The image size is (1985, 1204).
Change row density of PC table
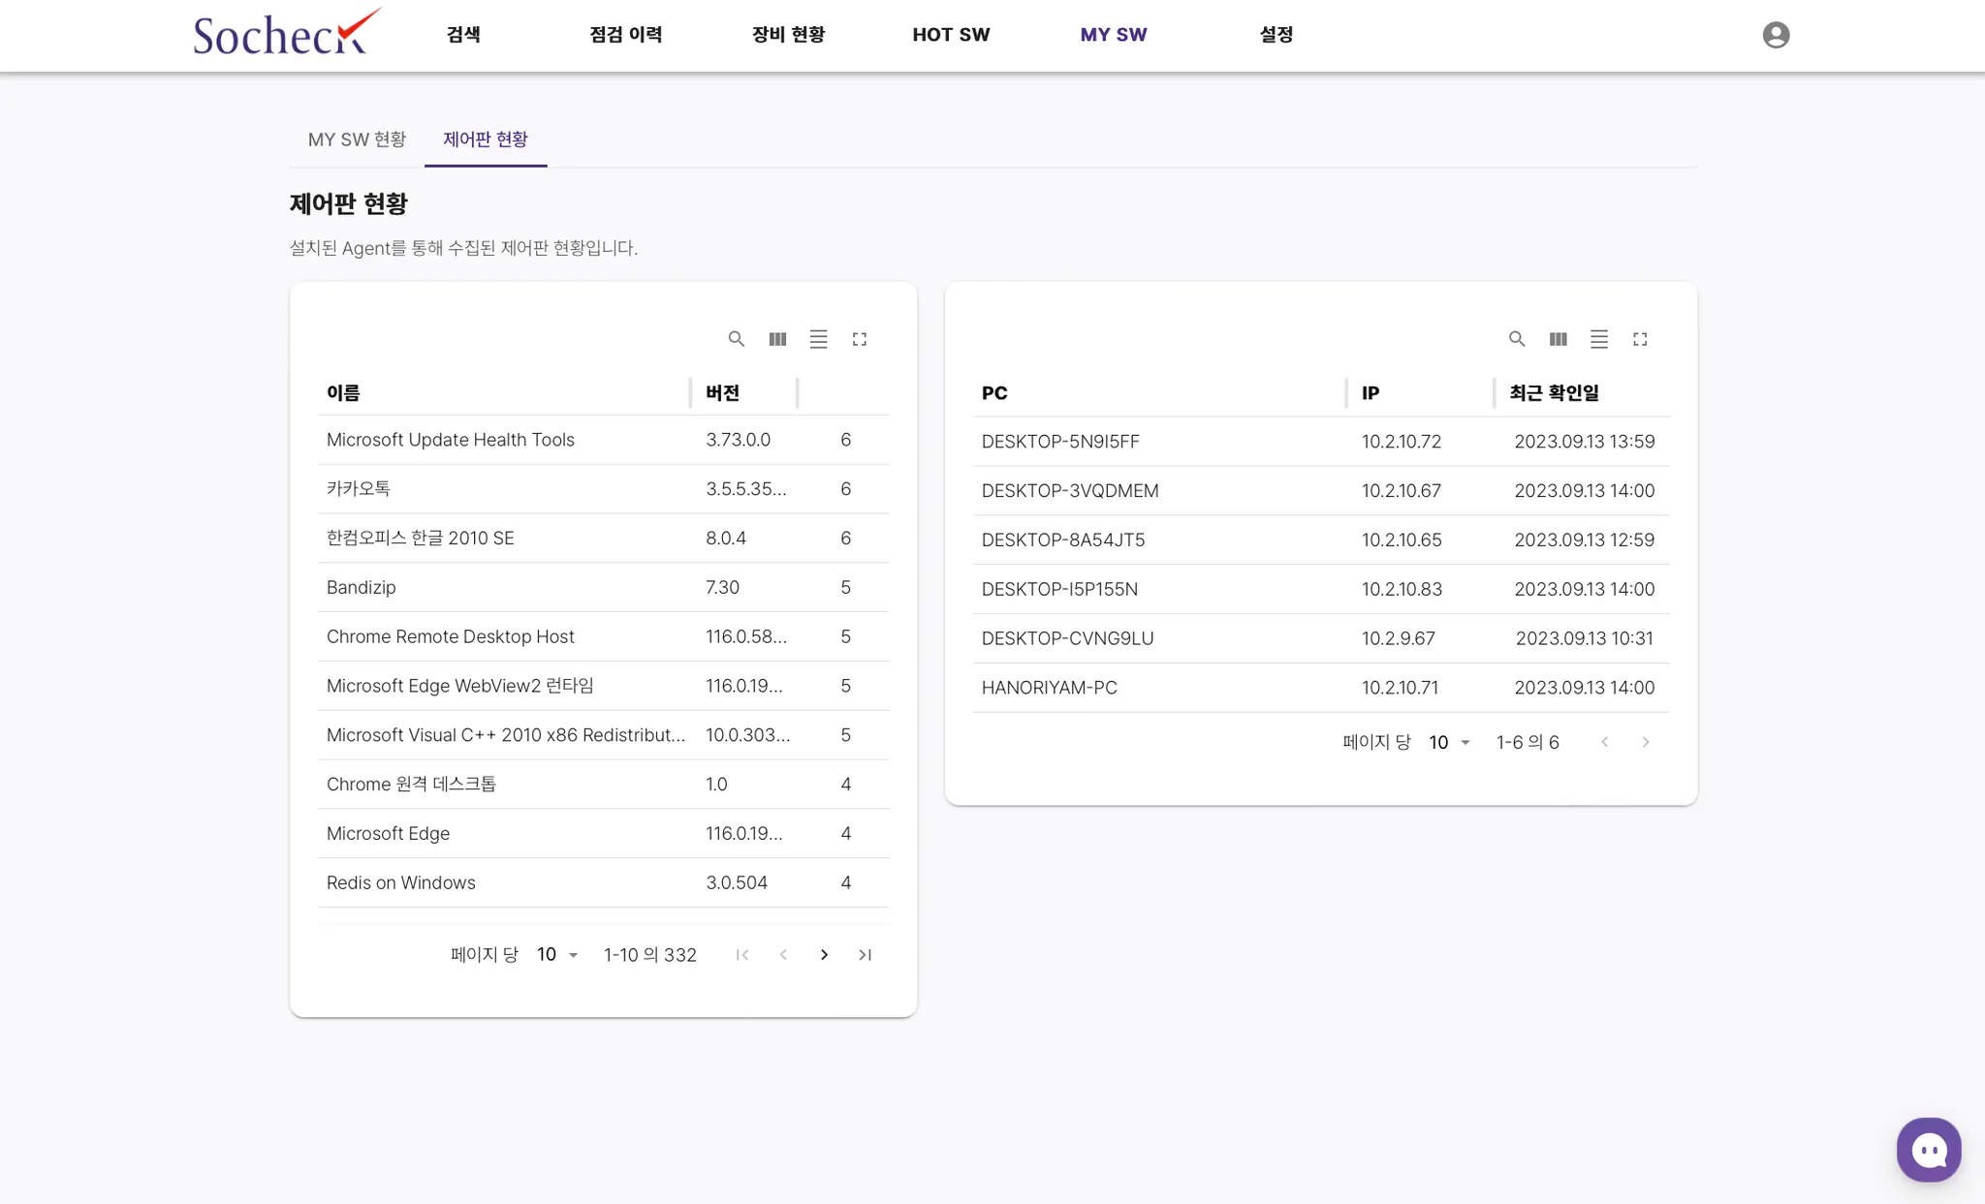tap(1598, 339)
